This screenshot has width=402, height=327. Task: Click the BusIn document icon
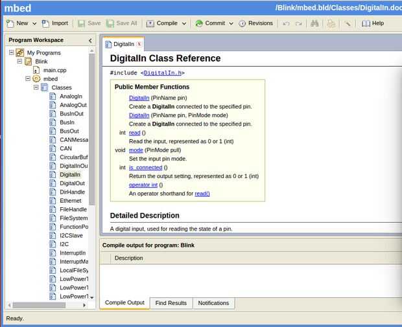coord(53,122)
